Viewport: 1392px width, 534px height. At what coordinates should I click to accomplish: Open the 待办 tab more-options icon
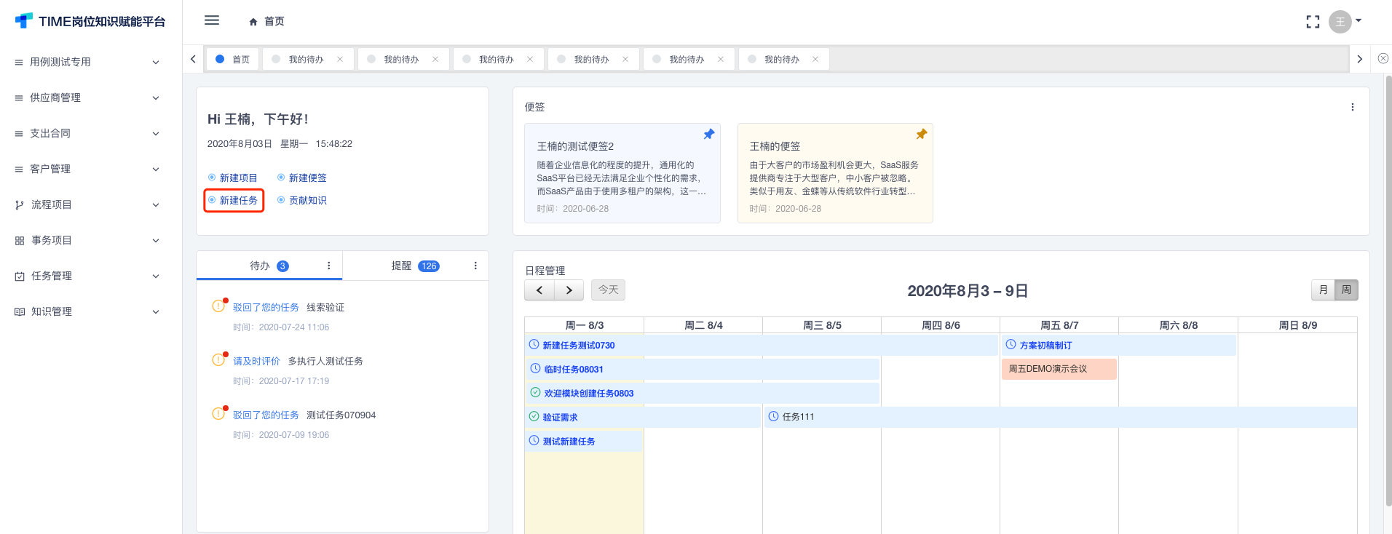click(x=329, y=266)
